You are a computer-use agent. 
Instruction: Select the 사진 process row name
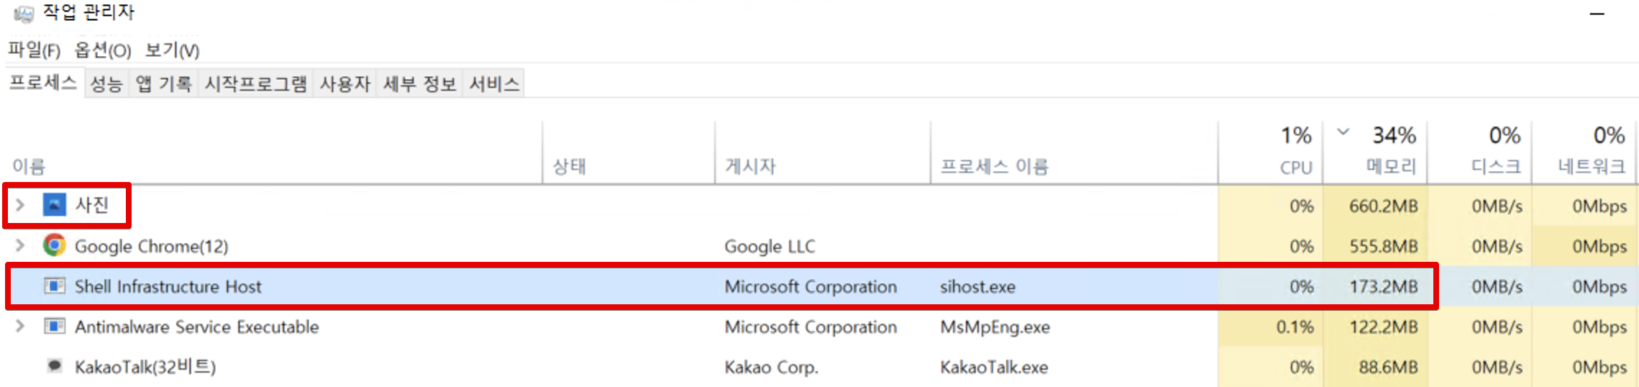[92, 205]
